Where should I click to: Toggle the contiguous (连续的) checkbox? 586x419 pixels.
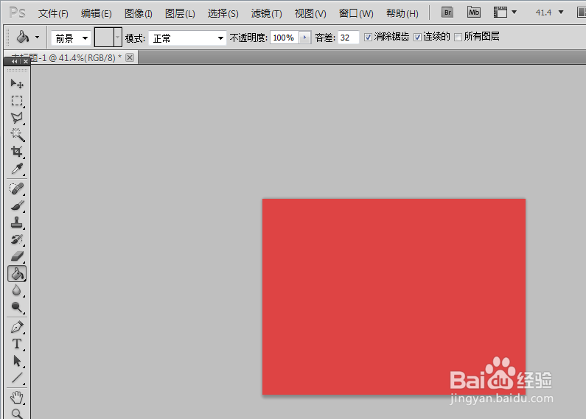[x=417, y=37]
